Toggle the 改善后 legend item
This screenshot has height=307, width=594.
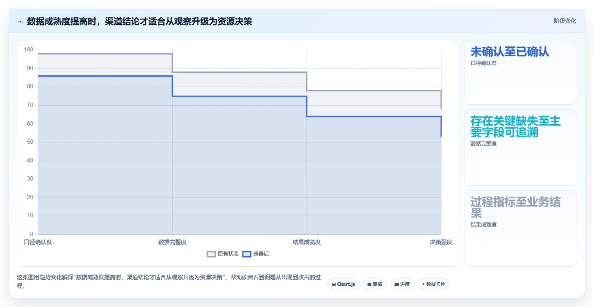(x=255, y=254)
